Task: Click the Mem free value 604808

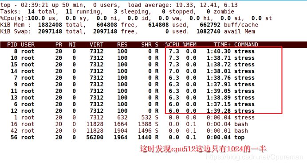Action: point(107,25)
